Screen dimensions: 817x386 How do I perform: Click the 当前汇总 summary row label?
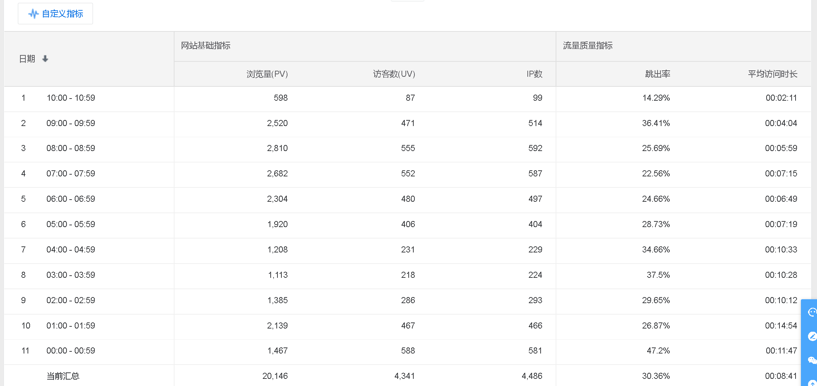(63, 376)
